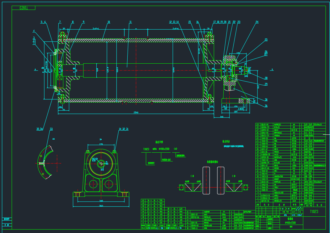This screenshot has height=233, width=330.
Task: Select callout number 30 label
Action: (x=266, y=100)
